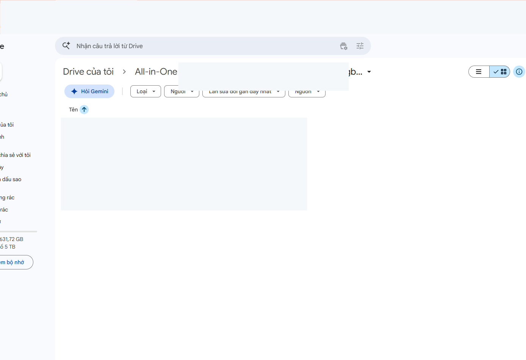526x360 pixels.
Task: Open search settings icon in search bar
Action: pos(344,46)
